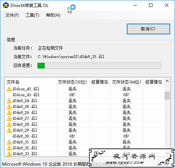Open the 帮助(H) menu

(53, 15)
